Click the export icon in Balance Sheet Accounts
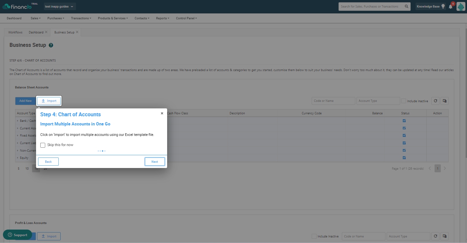 [444, 101]
